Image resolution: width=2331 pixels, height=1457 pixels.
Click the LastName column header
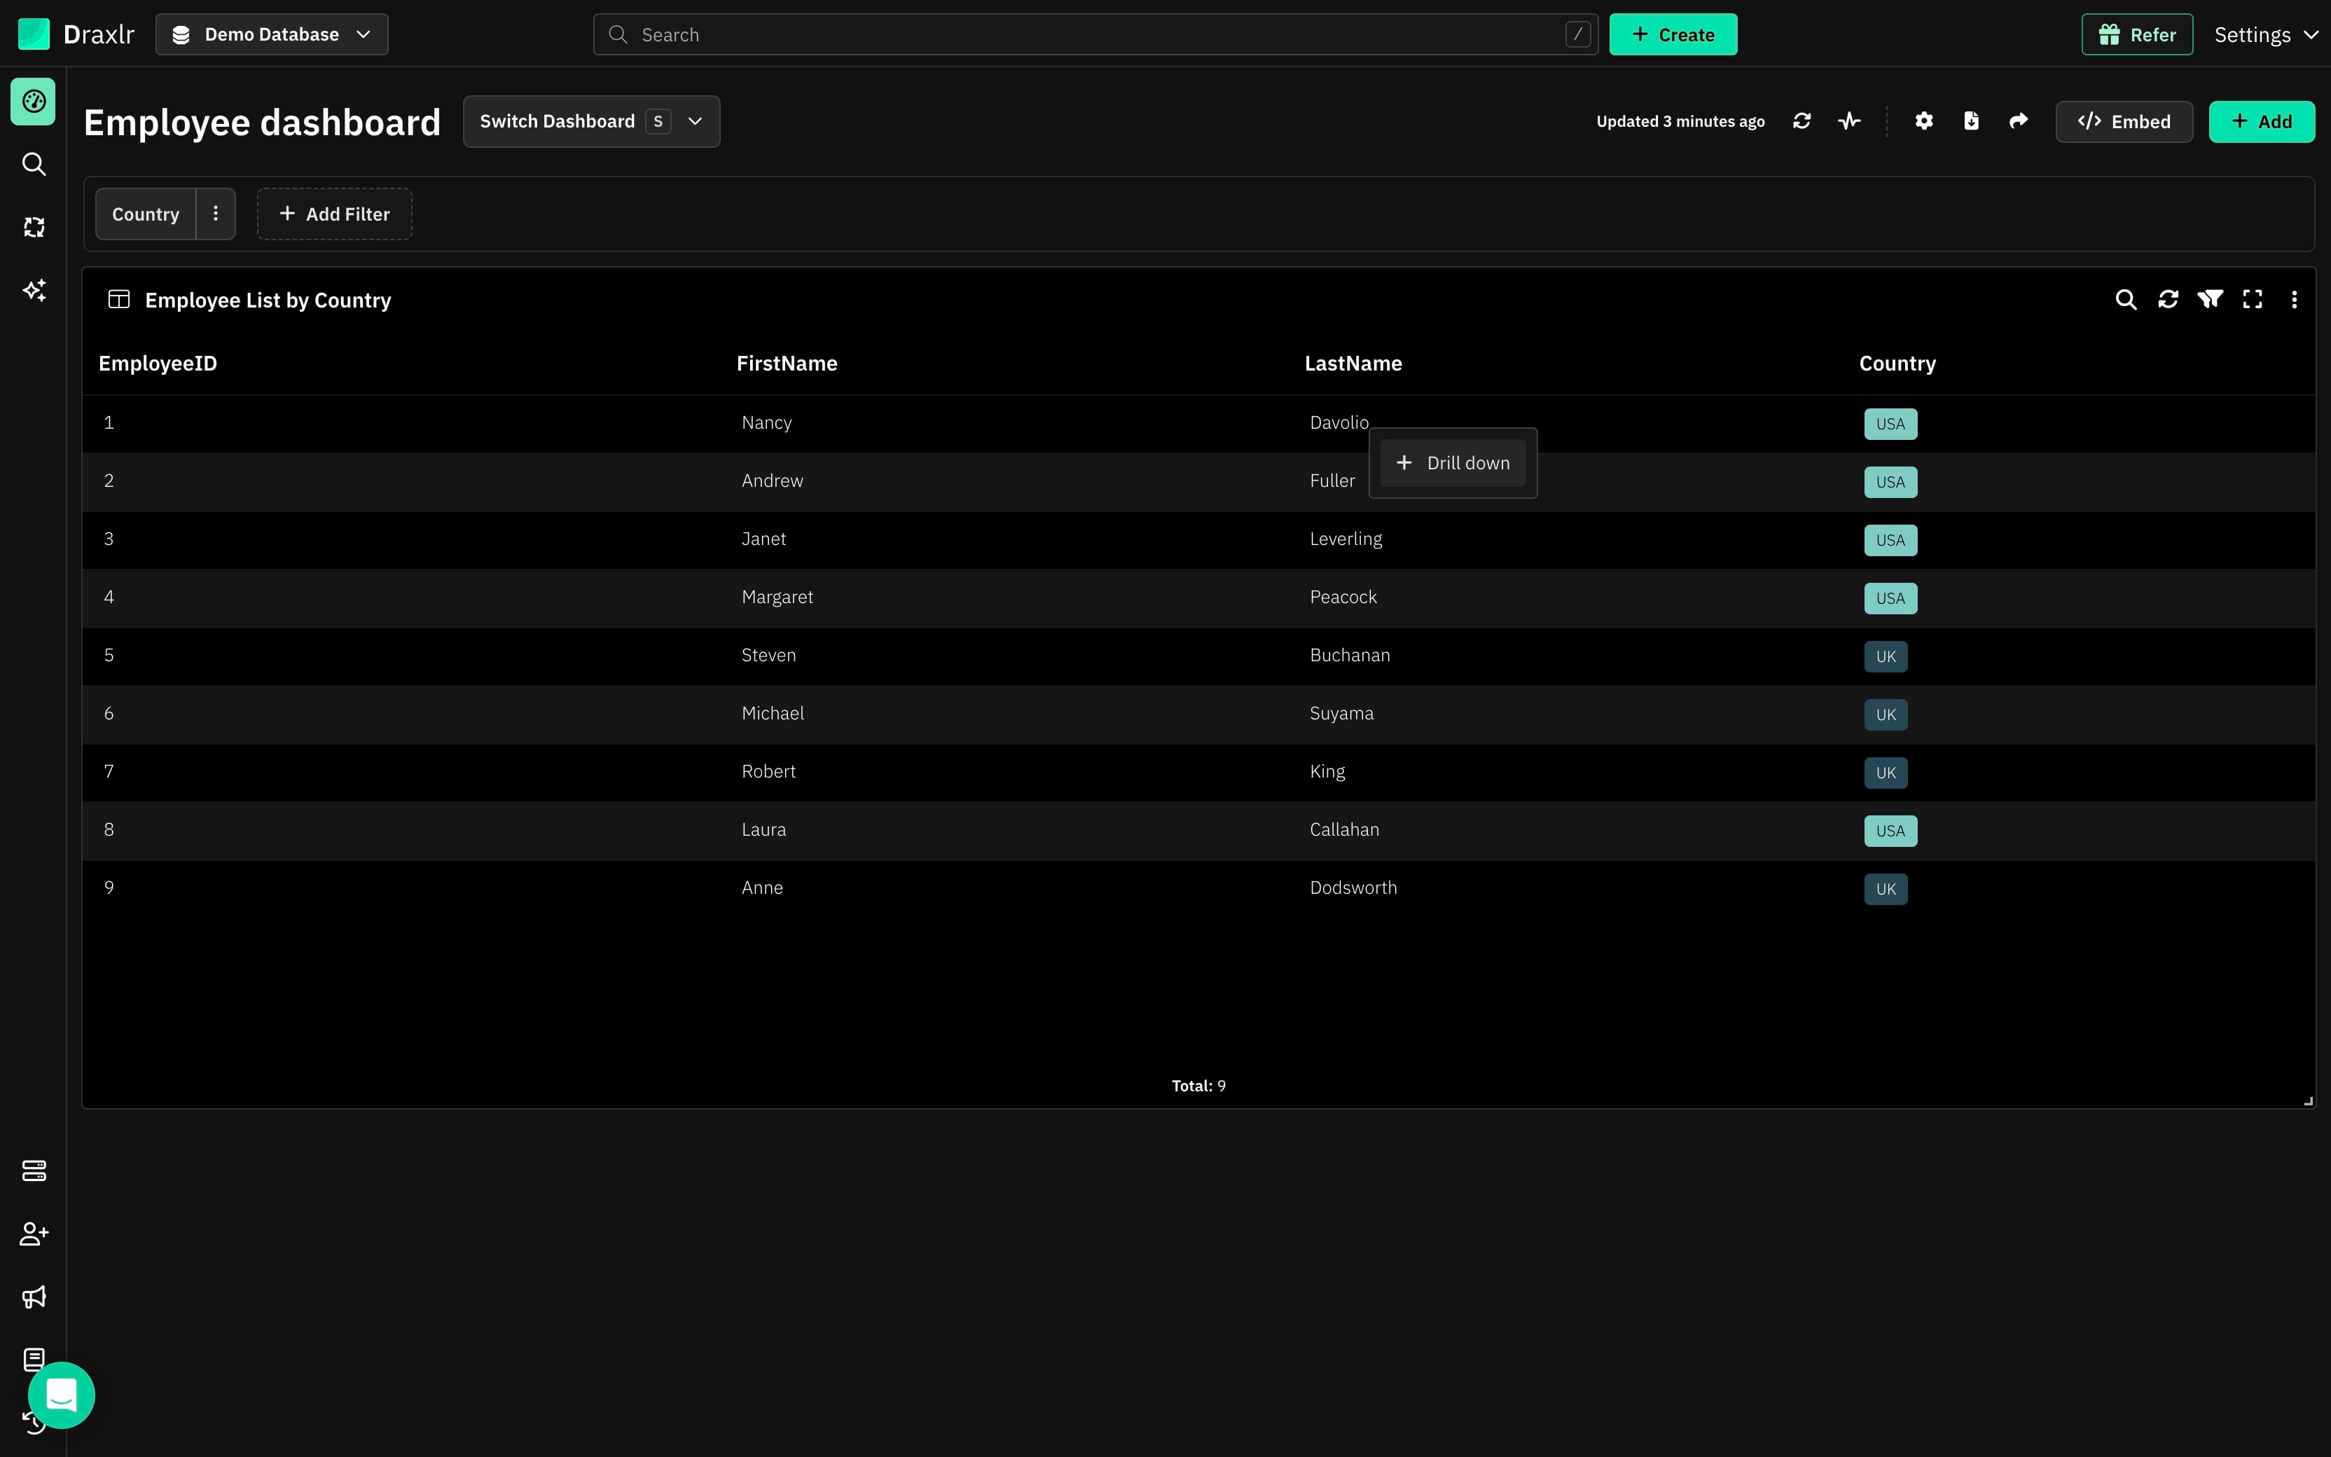click(x=1353, y=364)
